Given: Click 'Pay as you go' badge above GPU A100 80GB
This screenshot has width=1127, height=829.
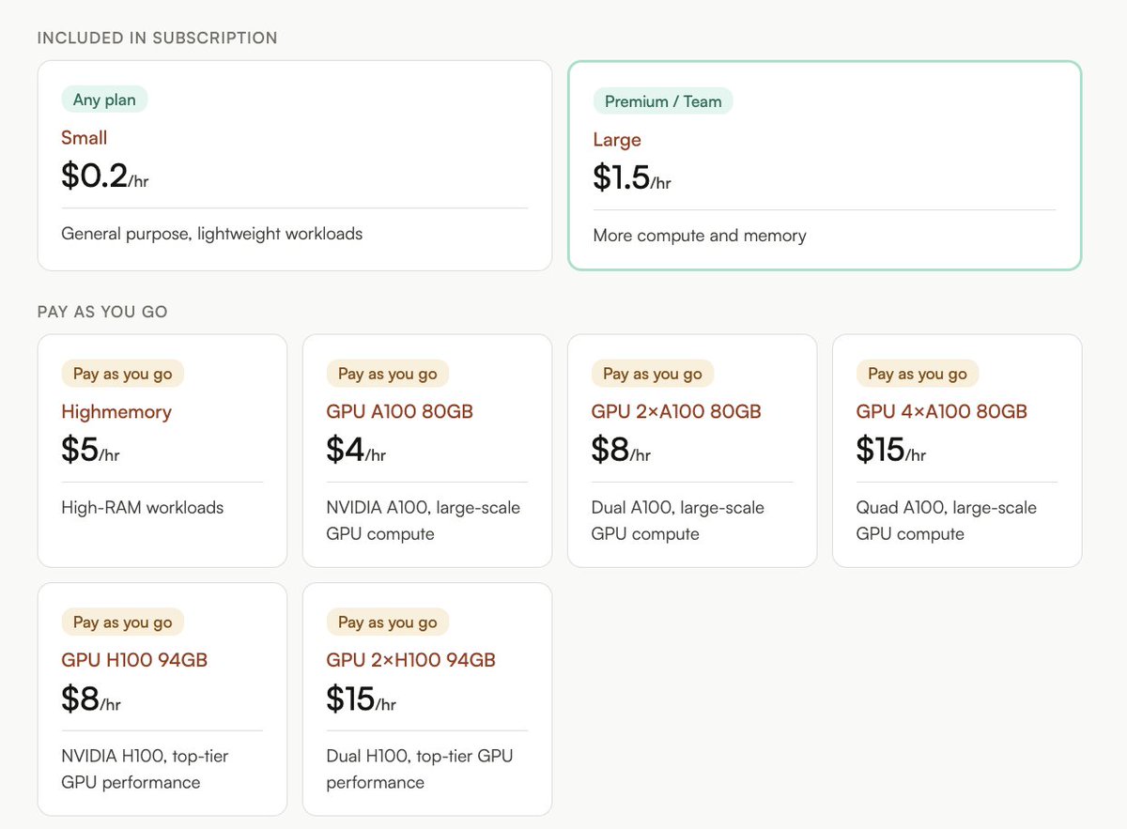Looking at the screenshot, I should [x=387, y=374].
